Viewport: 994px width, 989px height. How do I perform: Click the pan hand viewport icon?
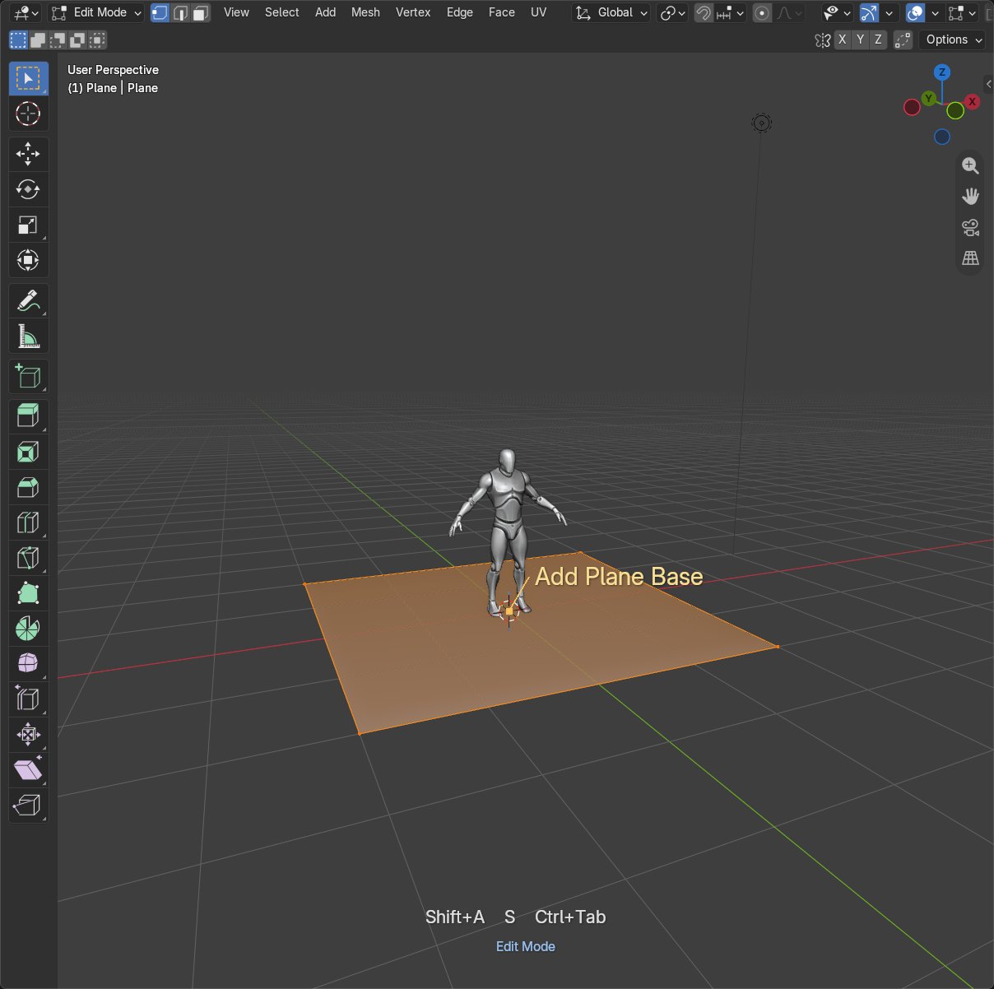(x=971, y=196)
